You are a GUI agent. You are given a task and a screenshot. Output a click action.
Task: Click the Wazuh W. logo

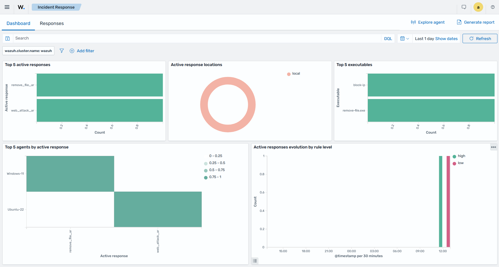click(x=21, y=7)
